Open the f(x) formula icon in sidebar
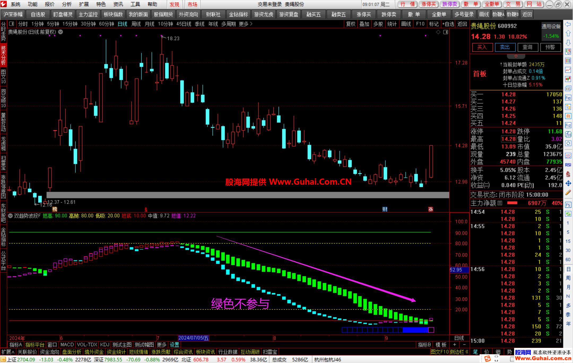 pyautogui.click(x=568, y=134)
